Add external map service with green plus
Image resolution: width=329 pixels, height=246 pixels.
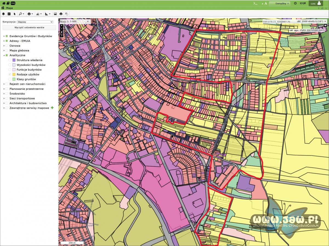52,108
